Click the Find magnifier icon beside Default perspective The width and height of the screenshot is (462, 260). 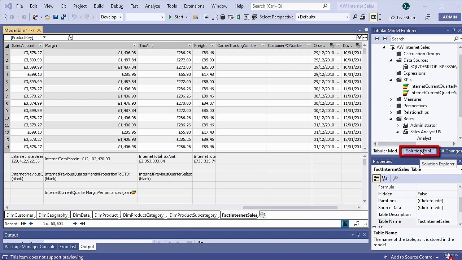click(355, 17)
